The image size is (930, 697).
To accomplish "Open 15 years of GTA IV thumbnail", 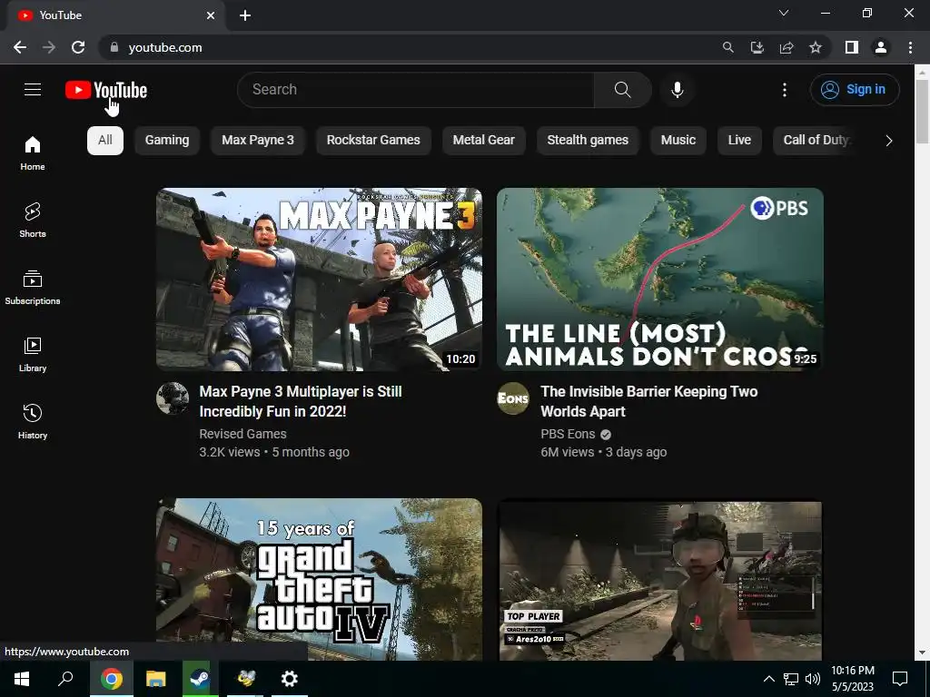I will tap(319, 579).
